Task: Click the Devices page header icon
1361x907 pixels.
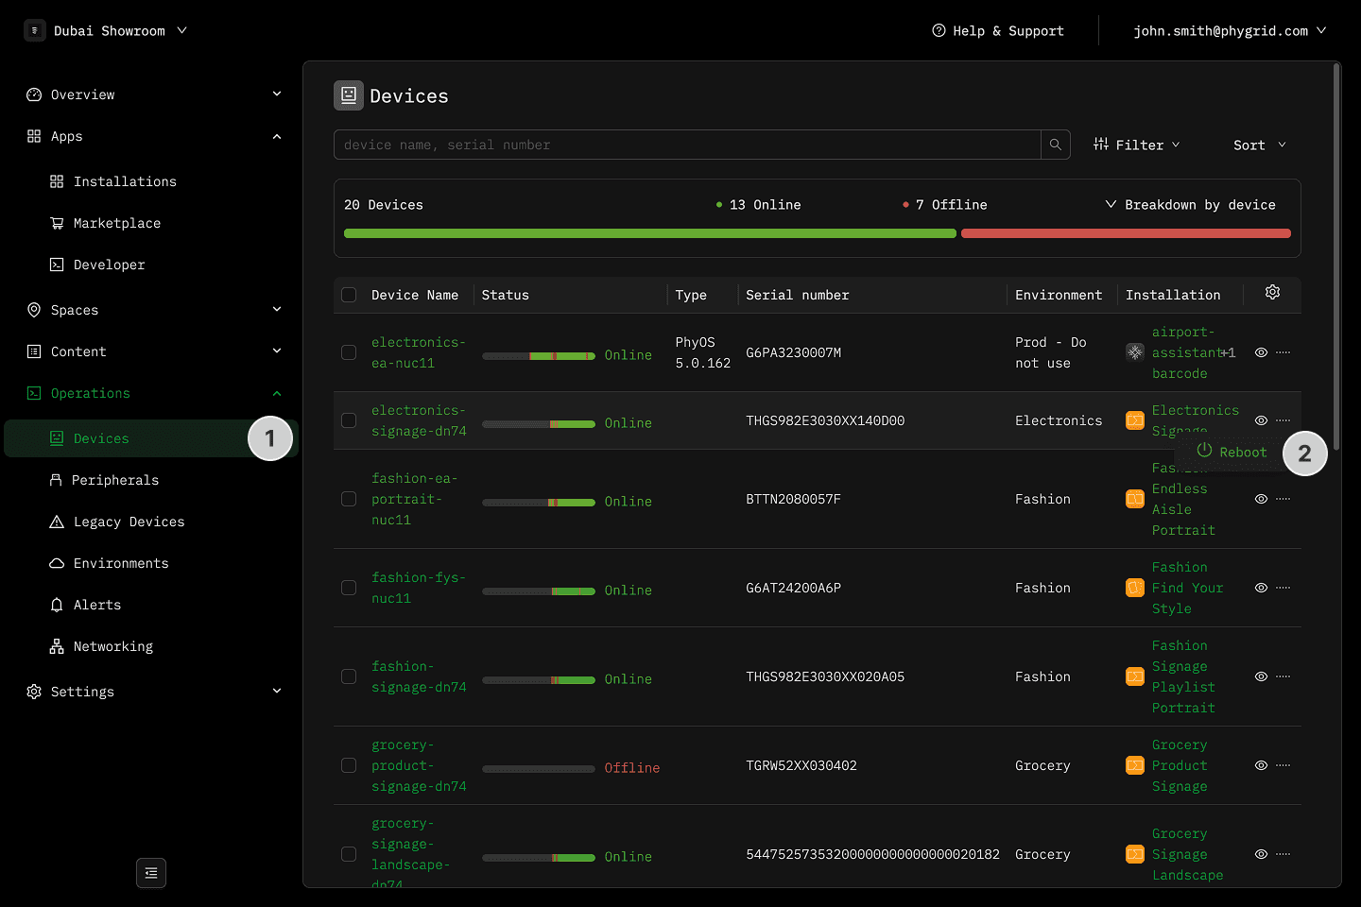Action: pos(349,95)
